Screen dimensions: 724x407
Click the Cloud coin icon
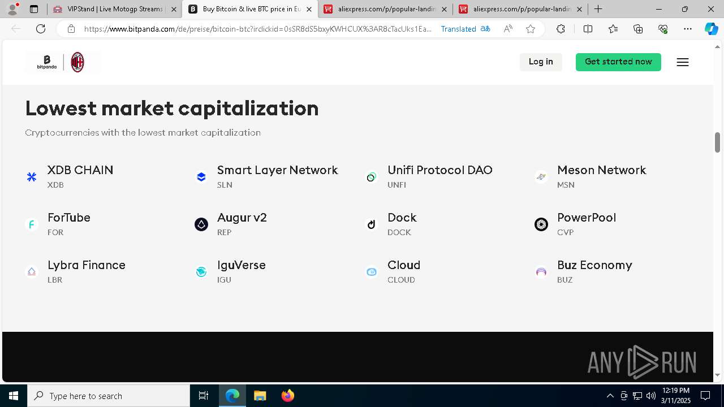tap(371, 272)
